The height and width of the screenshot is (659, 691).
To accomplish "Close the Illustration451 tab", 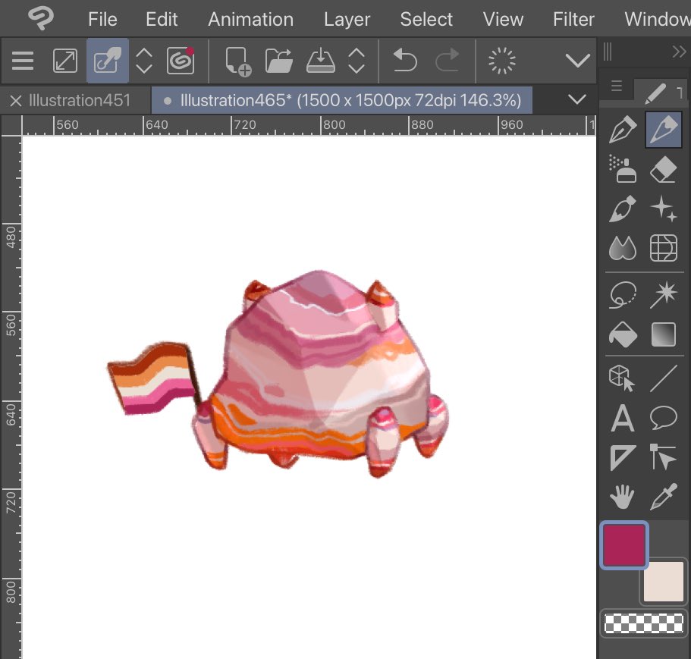I will pos(16,101).
